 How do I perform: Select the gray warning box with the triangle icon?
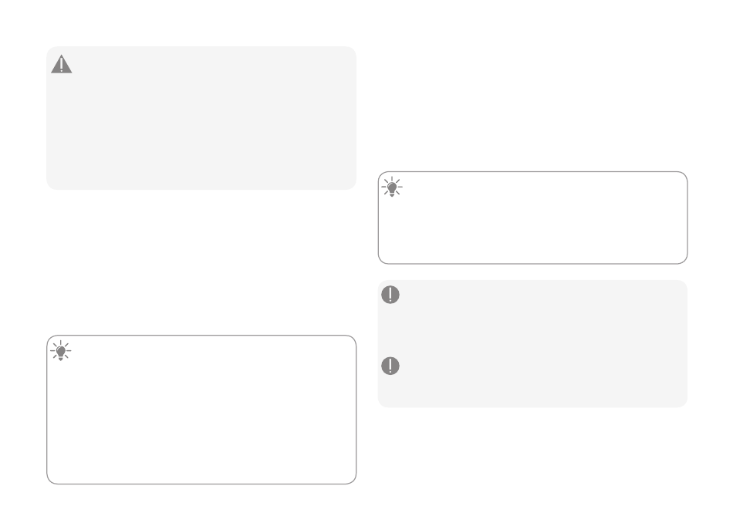point(201,118)
